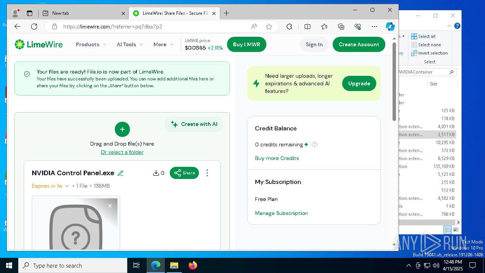
Task: Open Collections icon in Edge toolbar
Action: pyautogui.click(x=341, y=27)
